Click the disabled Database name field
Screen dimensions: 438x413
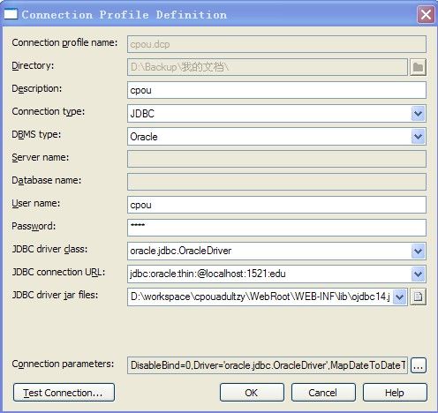276,182
